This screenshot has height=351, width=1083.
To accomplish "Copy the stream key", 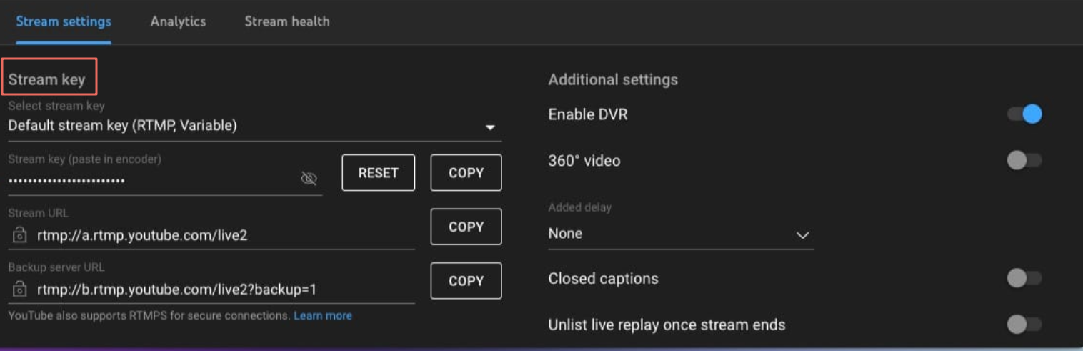I will pyautogui.click(x=466, y=172).
